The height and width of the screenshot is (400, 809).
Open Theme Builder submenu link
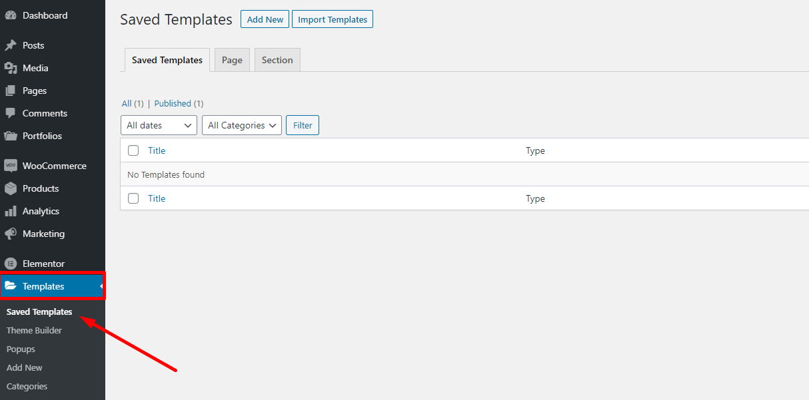34,330
